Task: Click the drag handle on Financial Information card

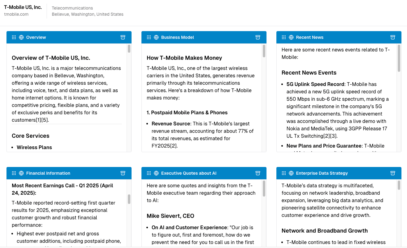Action: (14, 173)
